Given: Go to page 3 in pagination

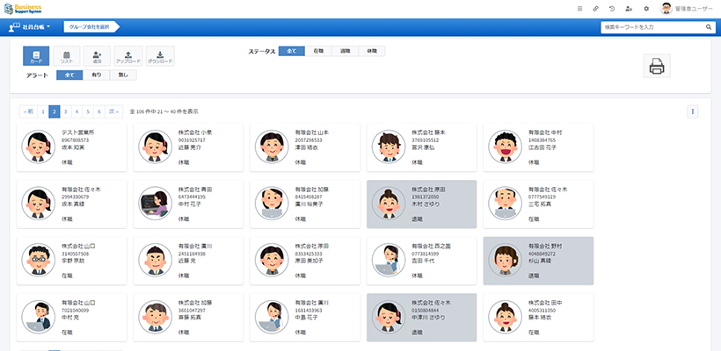Looking at the screenshot, I should click(66, 111).
